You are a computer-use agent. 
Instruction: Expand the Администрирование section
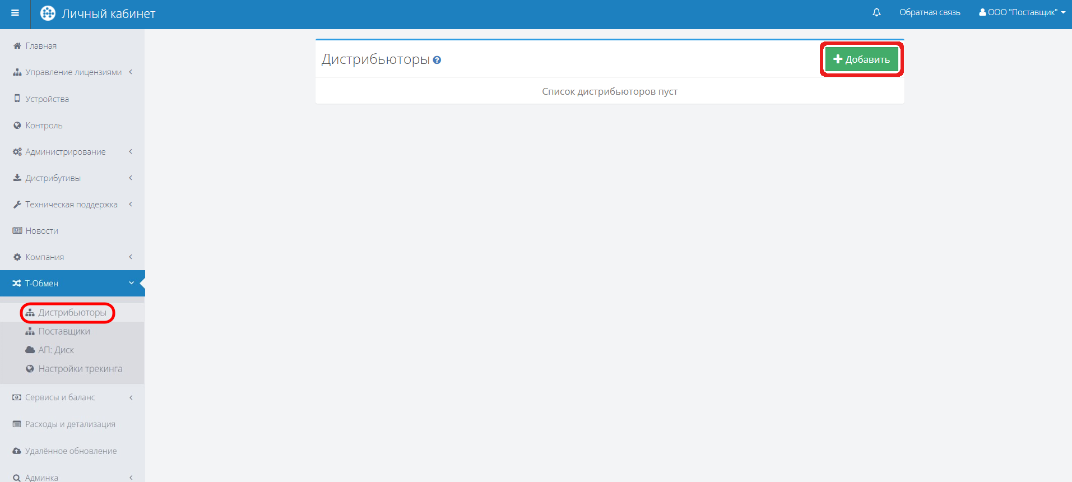tap(65, 152)
